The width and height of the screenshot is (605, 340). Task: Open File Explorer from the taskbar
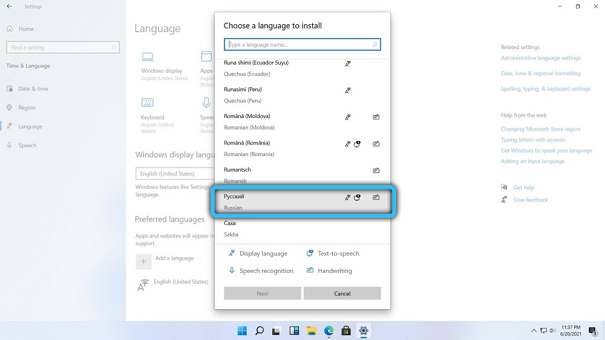[x=312, y=331]
